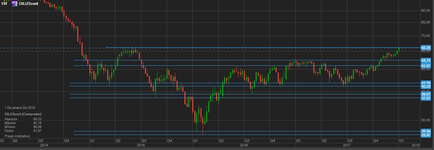Image resolution: width=434 pixels, height=150 pixels.
Task: Click the 2017 year label
Action: [347, 145]
